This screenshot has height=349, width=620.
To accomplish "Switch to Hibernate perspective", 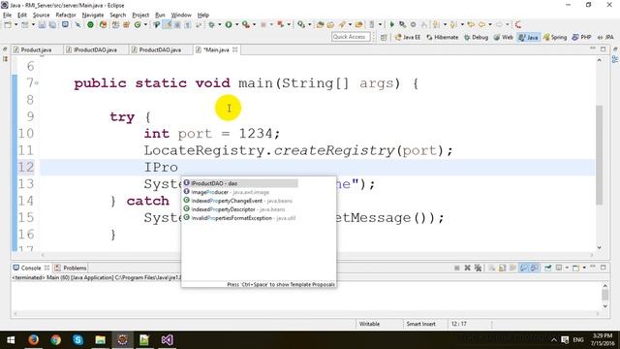I will coord(442,37).
